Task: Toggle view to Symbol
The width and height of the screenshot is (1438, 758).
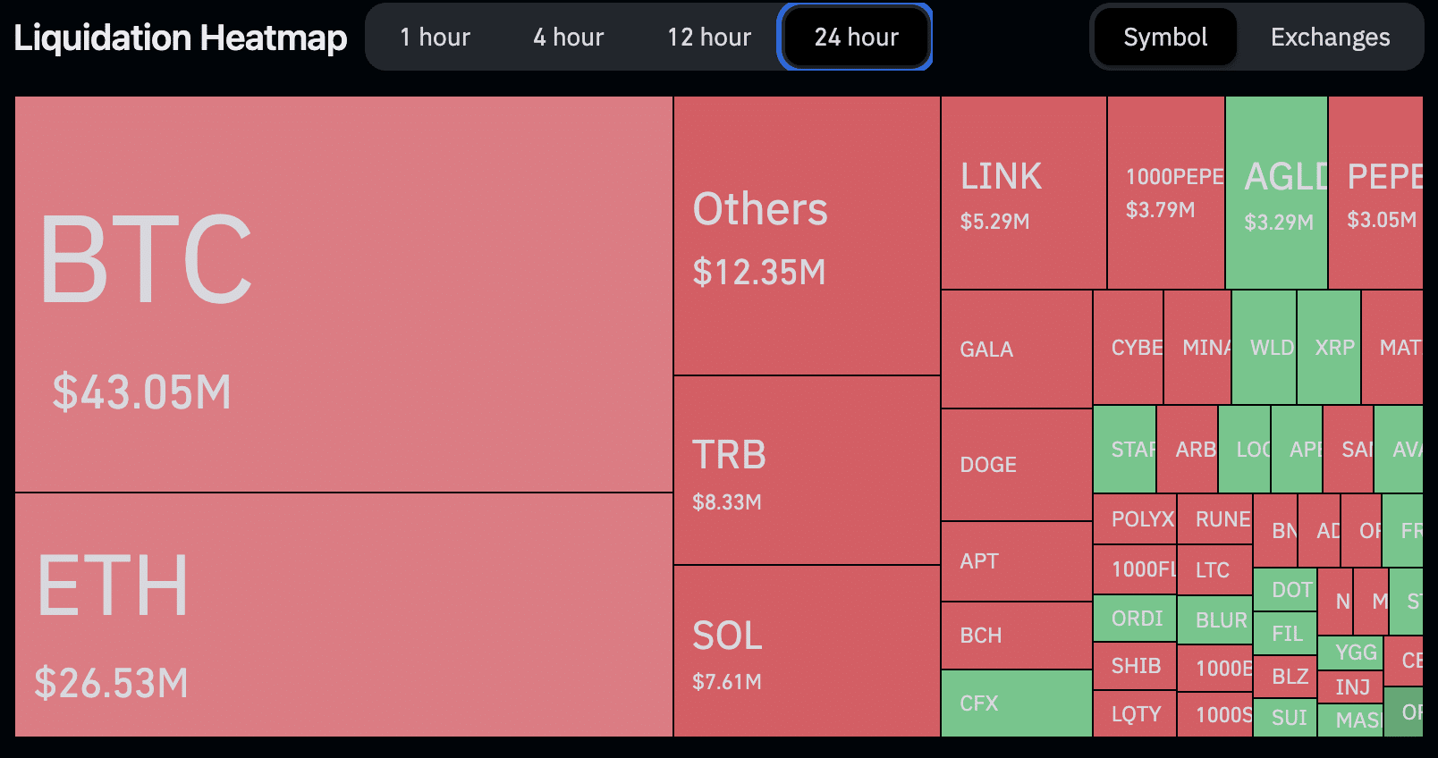Action: pos(1164,38)
